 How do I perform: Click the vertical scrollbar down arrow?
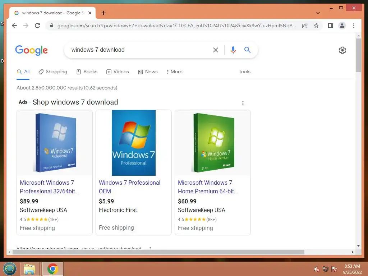coord(358,246)
